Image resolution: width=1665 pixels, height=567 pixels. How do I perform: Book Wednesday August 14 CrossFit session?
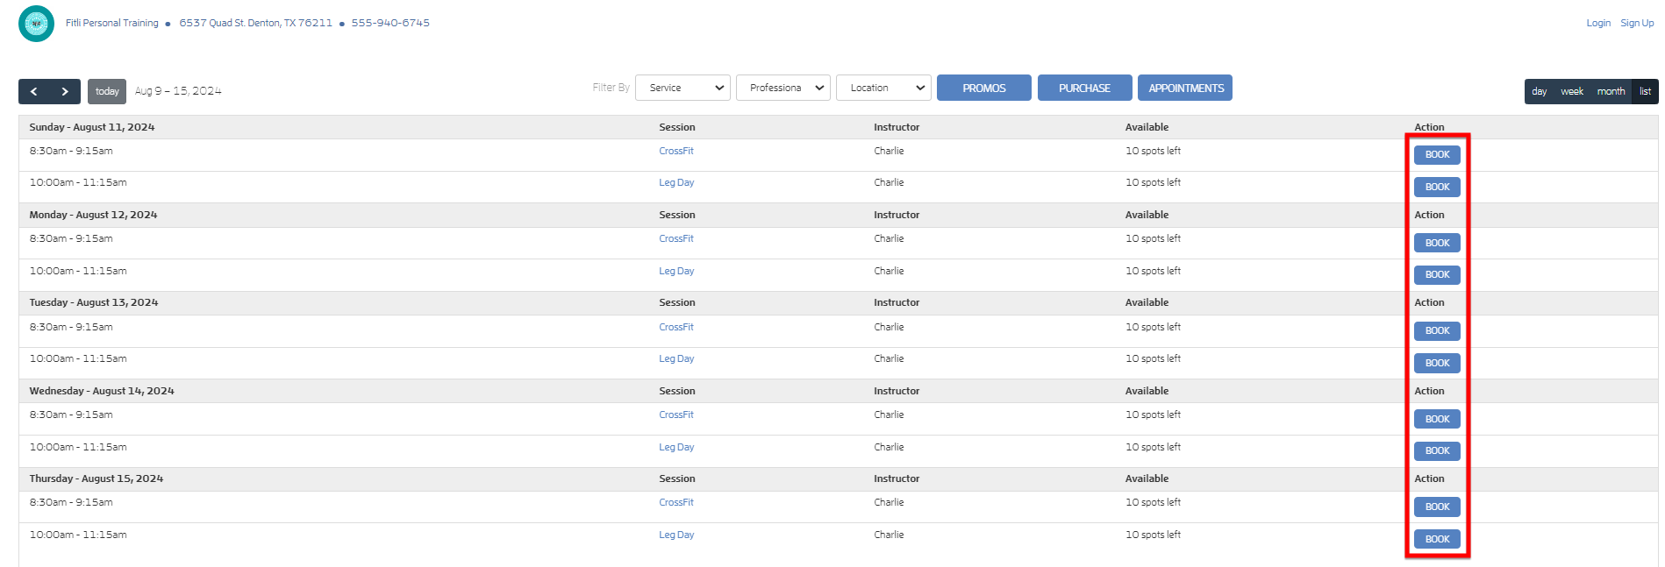point(1437,419)
